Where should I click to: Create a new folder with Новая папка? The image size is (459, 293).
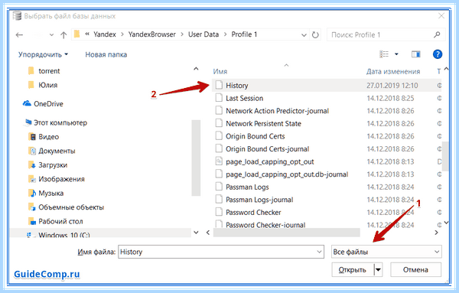pos(106,54)
